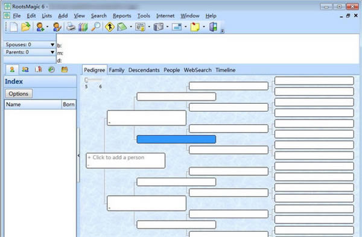Click the magnifying glass search icon
Image resolution: width=362 pixels, height=237 pixels.
point(95,27)
